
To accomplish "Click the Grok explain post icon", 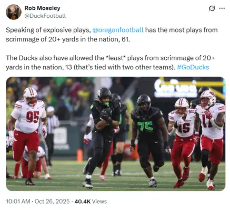I will click(212, 8).
